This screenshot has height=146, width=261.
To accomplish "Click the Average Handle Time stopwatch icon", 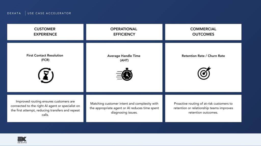I will (x=124, y=75).
